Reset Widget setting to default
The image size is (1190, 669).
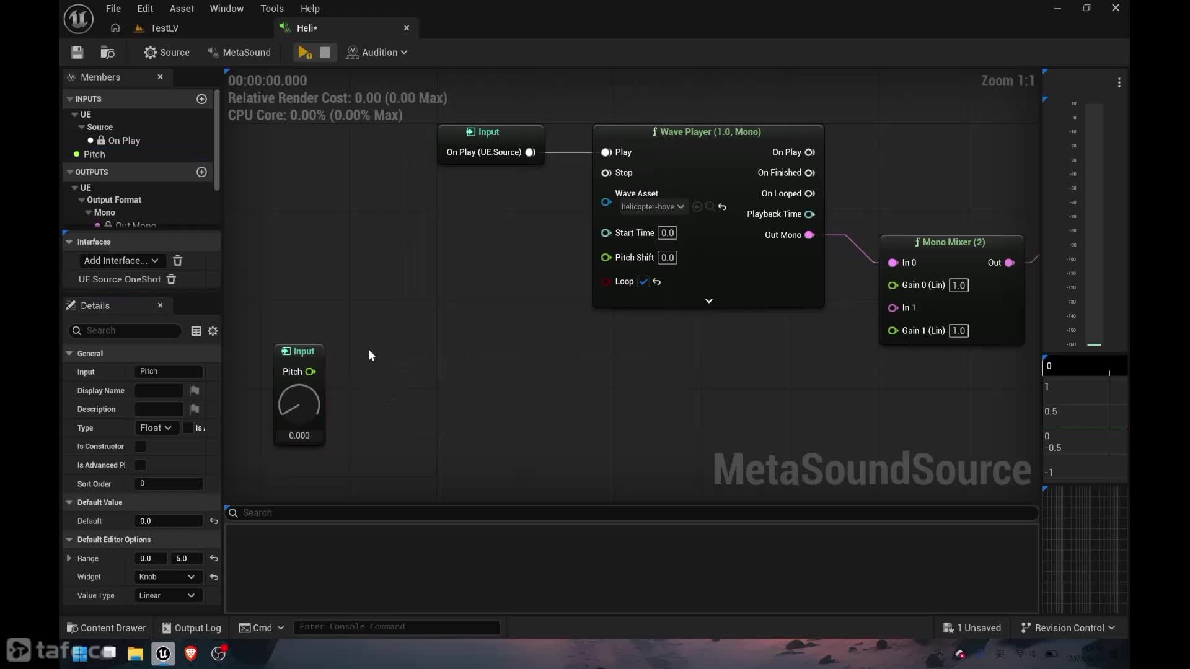pyautogui.click(x=214, y=577)
